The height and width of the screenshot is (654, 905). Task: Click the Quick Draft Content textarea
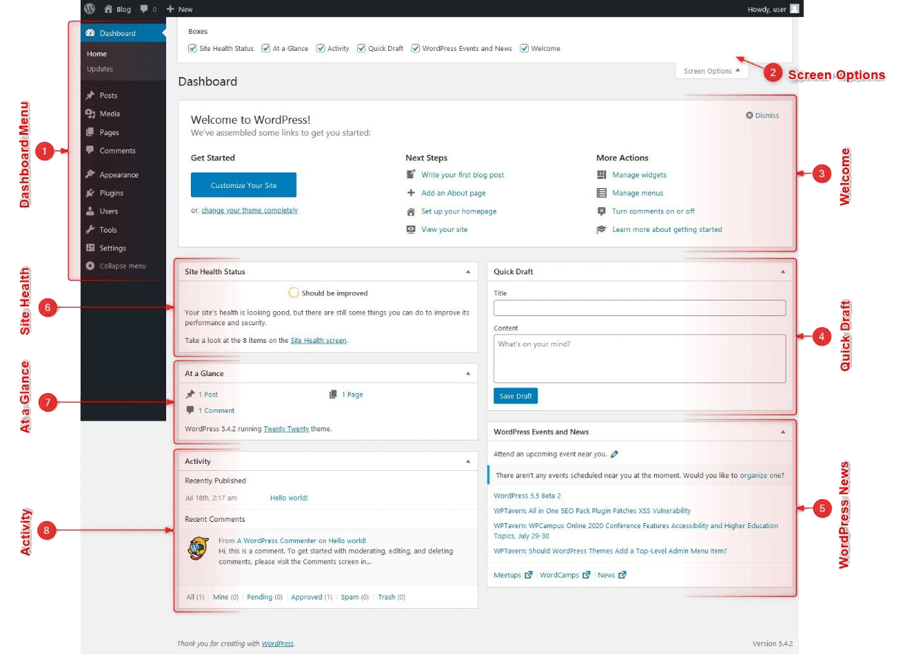[640, 358]
